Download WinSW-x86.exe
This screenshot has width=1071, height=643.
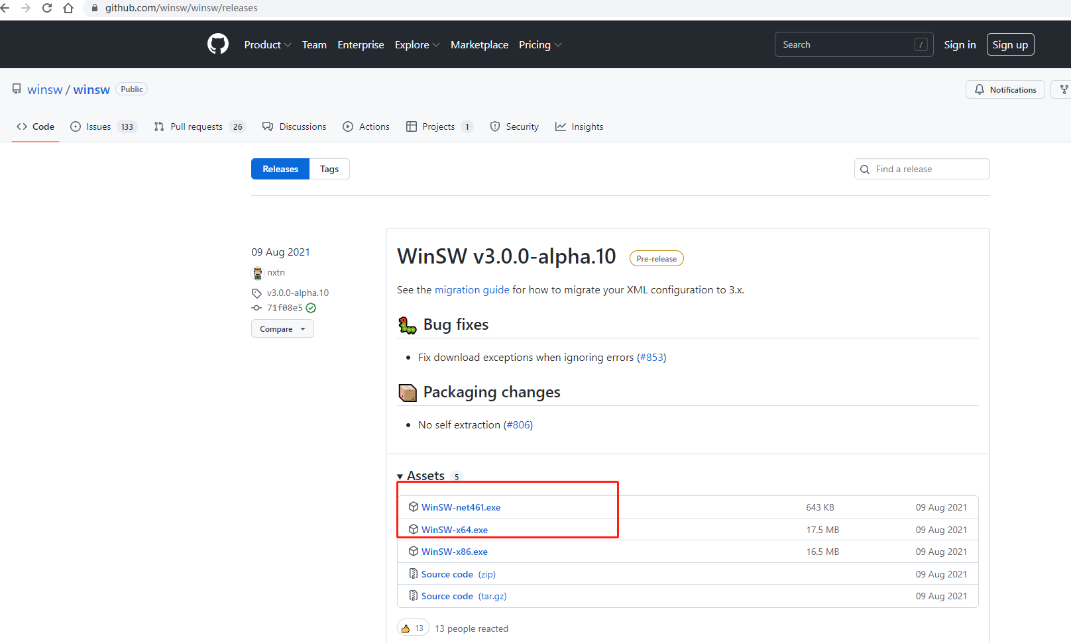(x=455, y=552)
